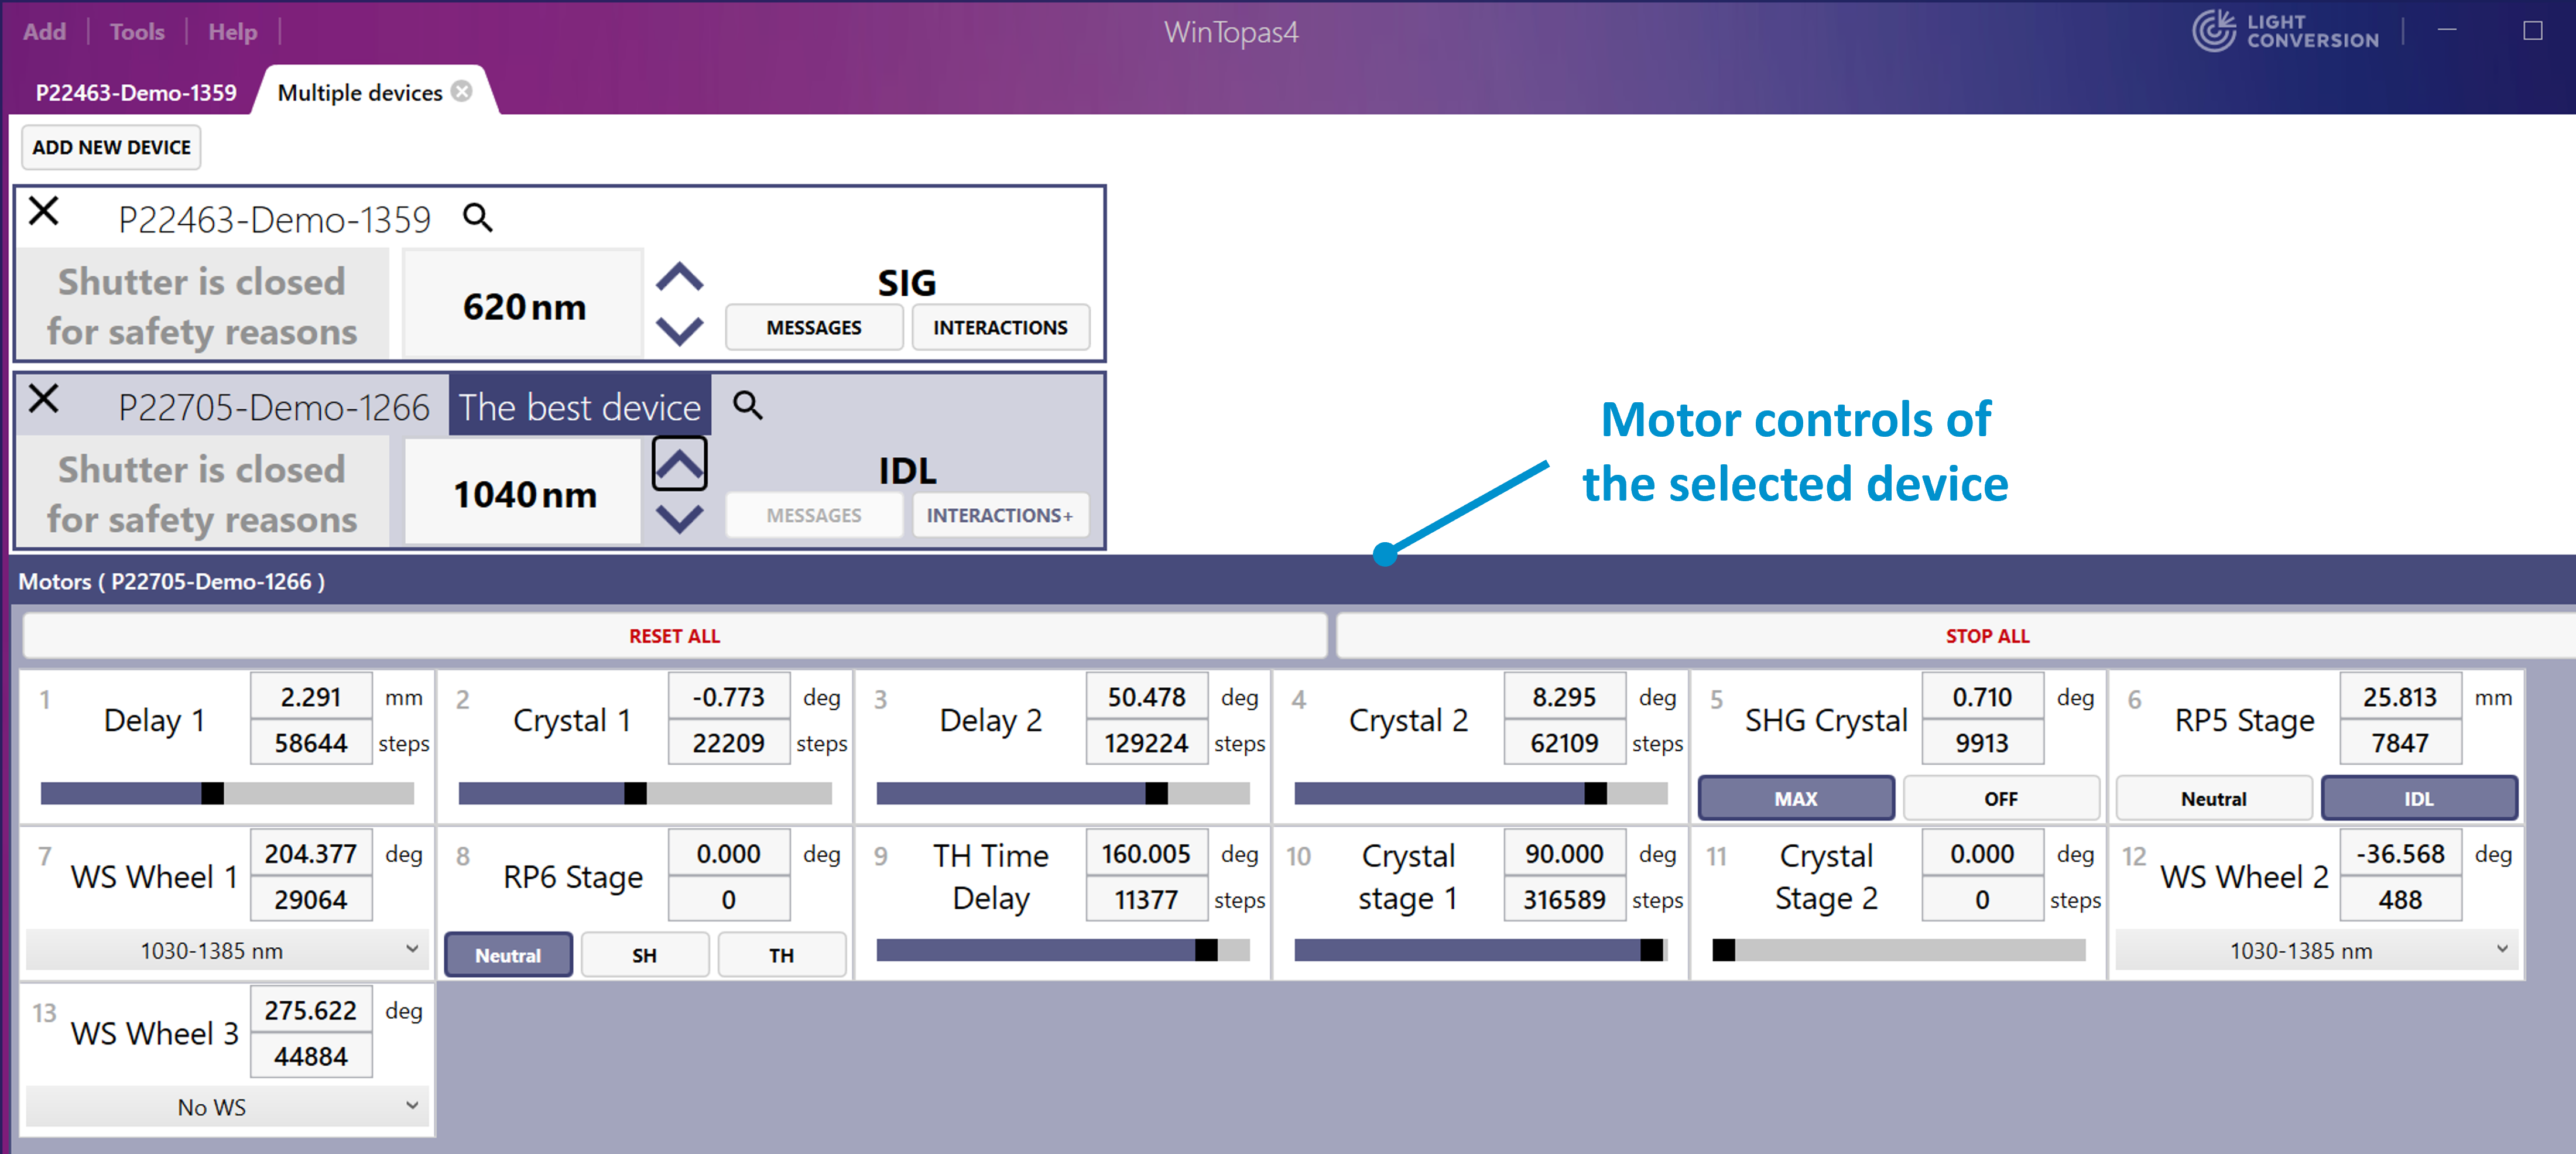
Task: Close the Multiple devices tab
Action: pyautogui.click(x=461, y=91)
